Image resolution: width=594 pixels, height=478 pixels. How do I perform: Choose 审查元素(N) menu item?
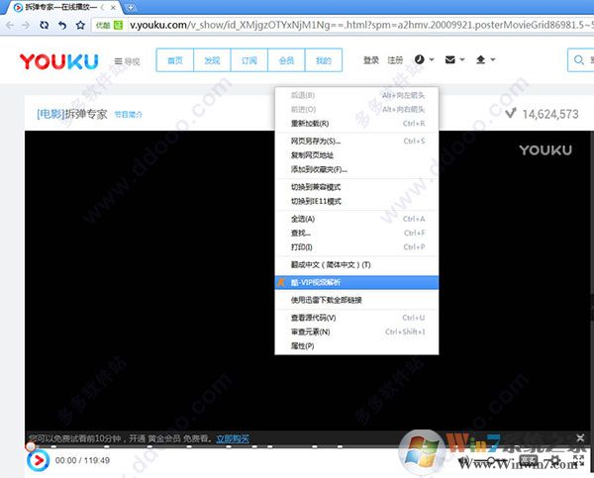pyautogui.click(x=356, y=332)
